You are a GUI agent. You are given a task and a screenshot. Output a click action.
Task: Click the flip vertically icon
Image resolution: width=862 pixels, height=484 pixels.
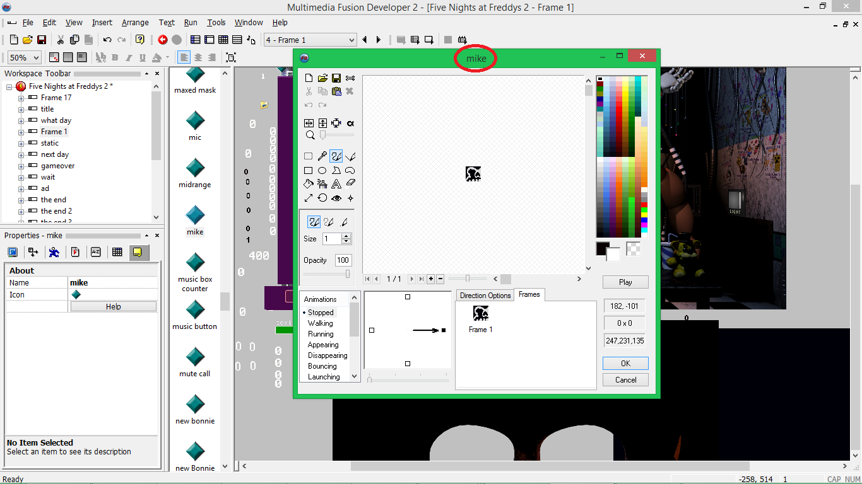(x=322, y=124)
